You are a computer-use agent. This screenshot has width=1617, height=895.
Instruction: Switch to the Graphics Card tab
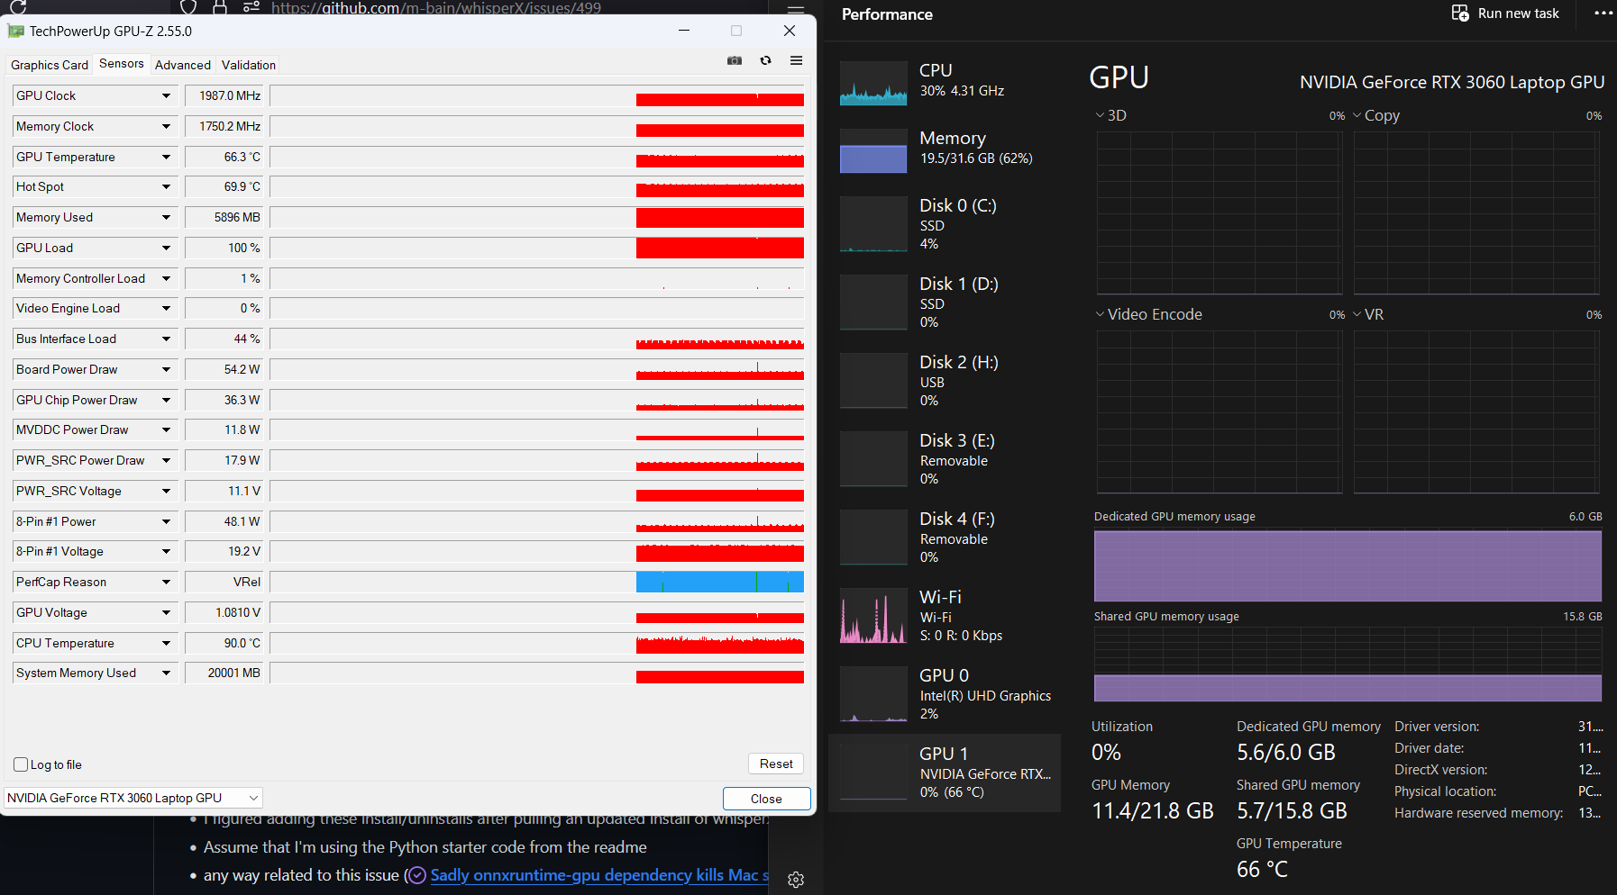pos(49,64)
